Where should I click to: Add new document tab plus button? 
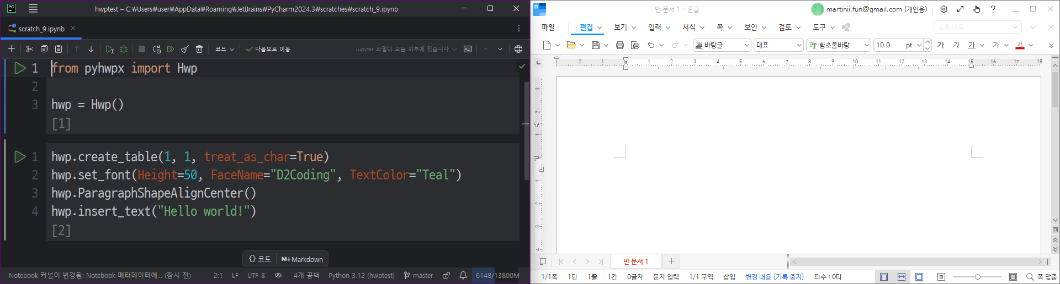click(x=671, y=261)
